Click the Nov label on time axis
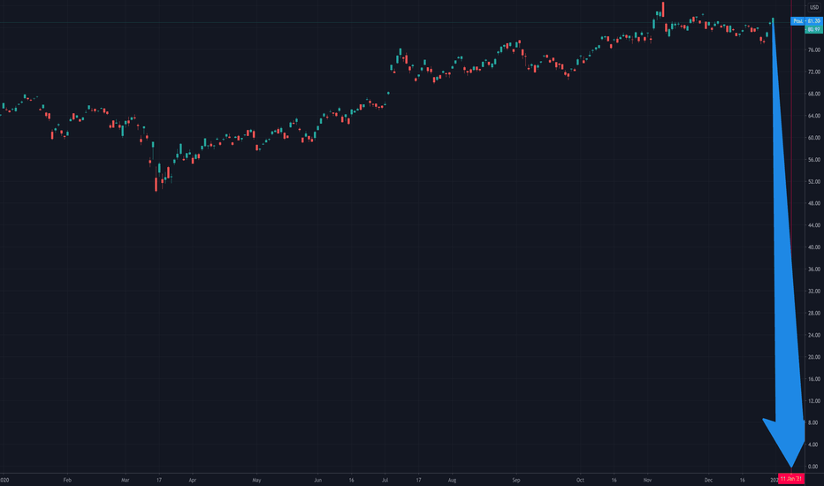This screenshot has width=824, height=486. (x=647, y=480)
